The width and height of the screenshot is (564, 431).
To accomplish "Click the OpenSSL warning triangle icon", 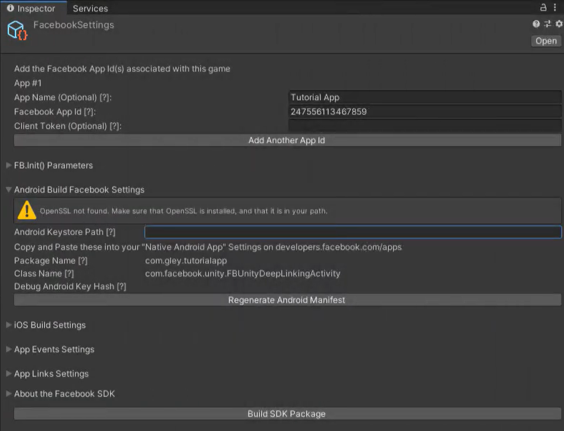I will tap(27, 210).
